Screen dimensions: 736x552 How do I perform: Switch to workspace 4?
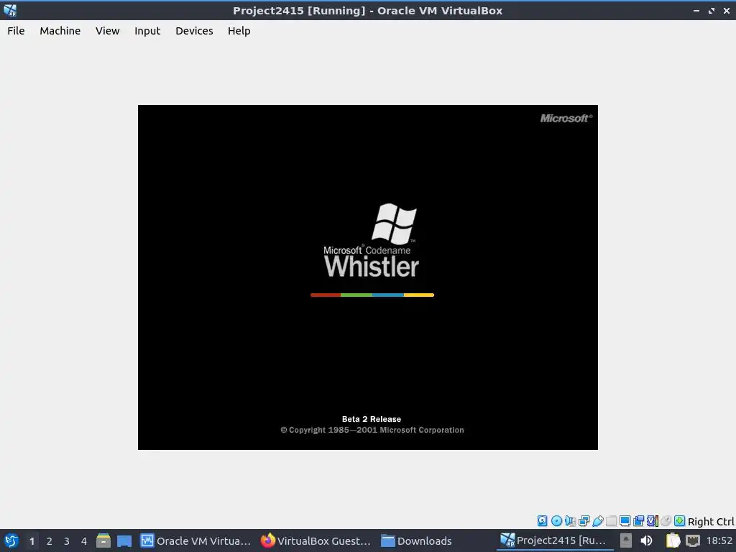pos(84,541)
